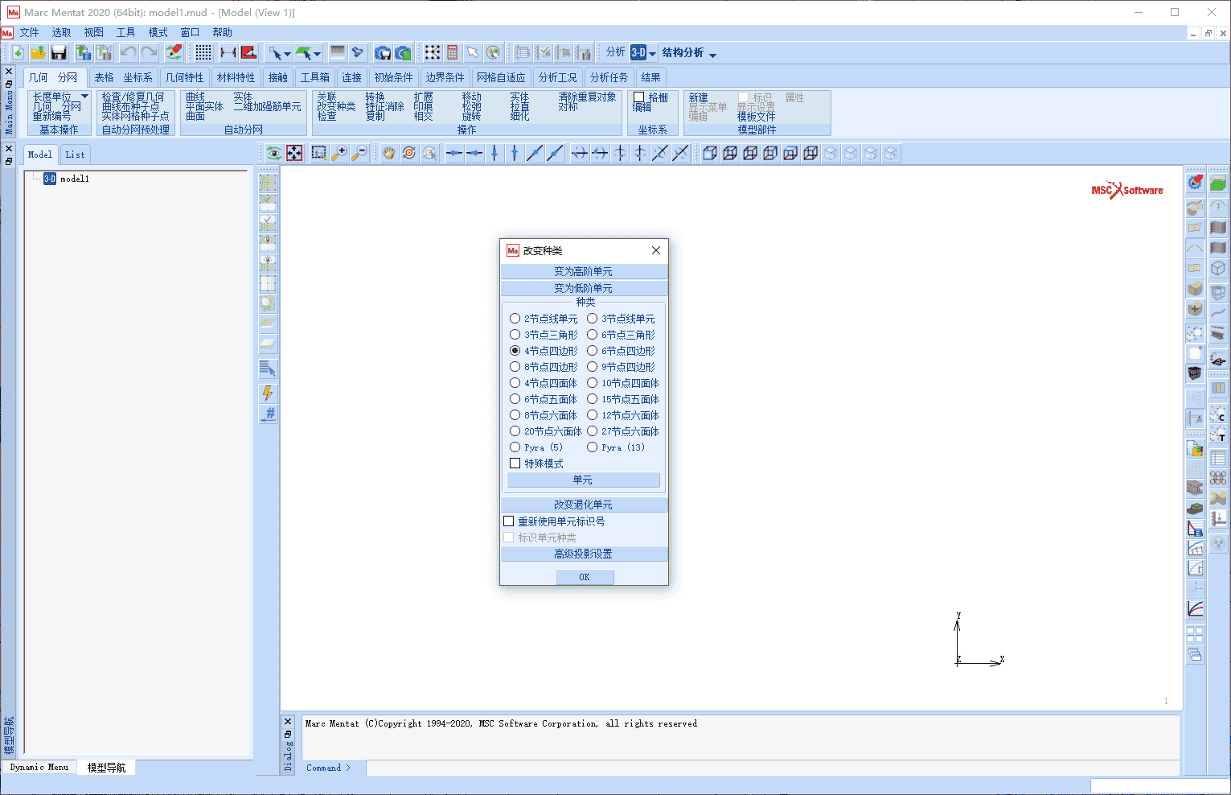1231x795 pixels.
Task: Click the Zoom in magnifier icon
Action: tap(339, 153)
